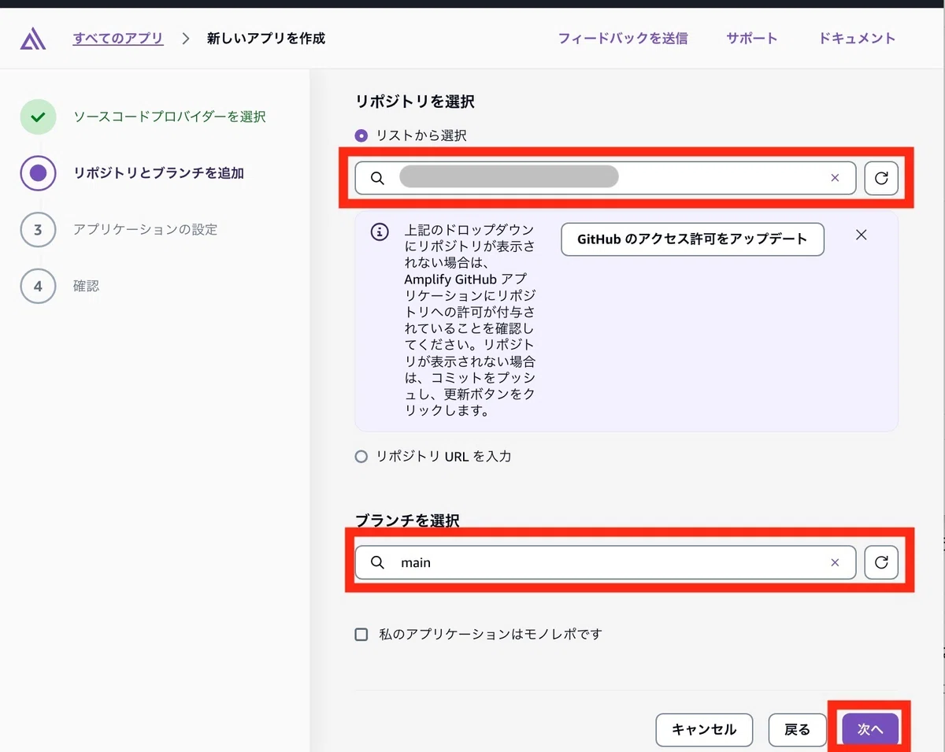Click the ブランチを選択 heading
Screen dimensions: 945x752
tap(407, 520)
